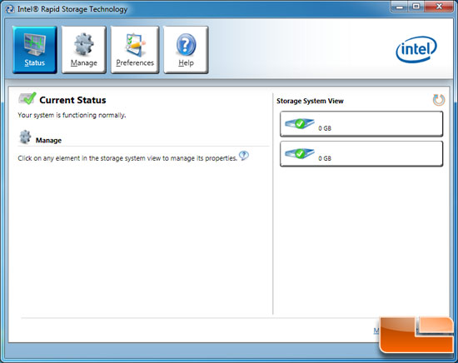Maximize the Intel Rapid Storage window
This screenshot has width=458, height=363.
[x=416, y=7]
